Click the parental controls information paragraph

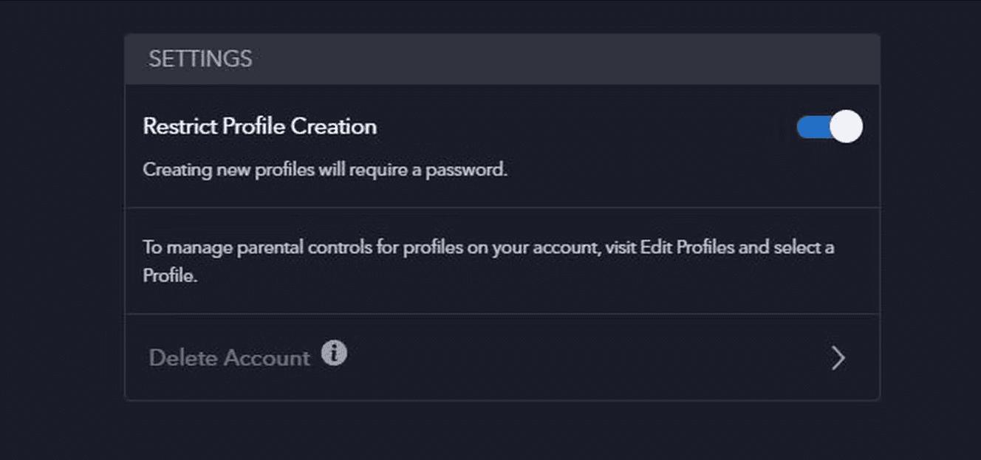[488, 261]
